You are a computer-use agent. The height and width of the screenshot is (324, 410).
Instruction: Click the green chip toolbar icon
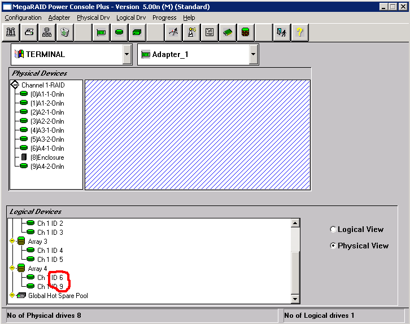pos(228,33)
